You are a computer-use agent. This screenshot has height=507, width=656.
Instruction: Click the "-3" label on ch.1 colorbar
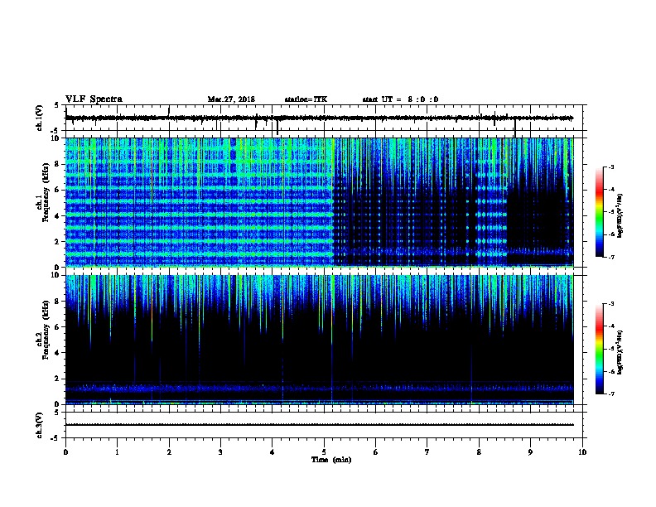[x=610, y=167]
